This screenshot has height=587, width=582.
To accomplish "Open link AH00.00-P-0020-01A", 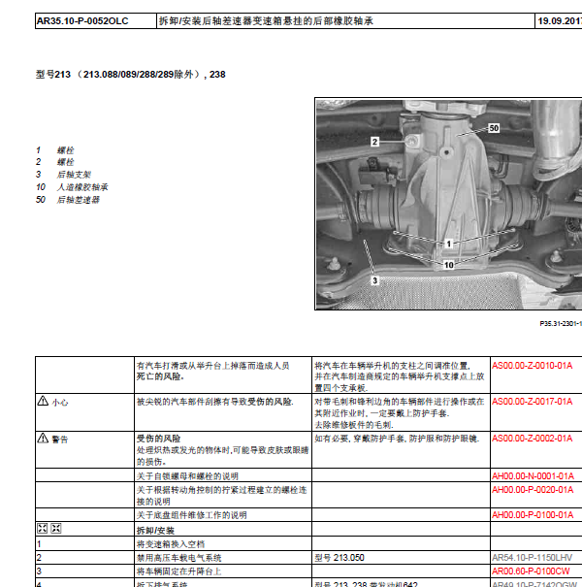I will [x=533, y=490].
